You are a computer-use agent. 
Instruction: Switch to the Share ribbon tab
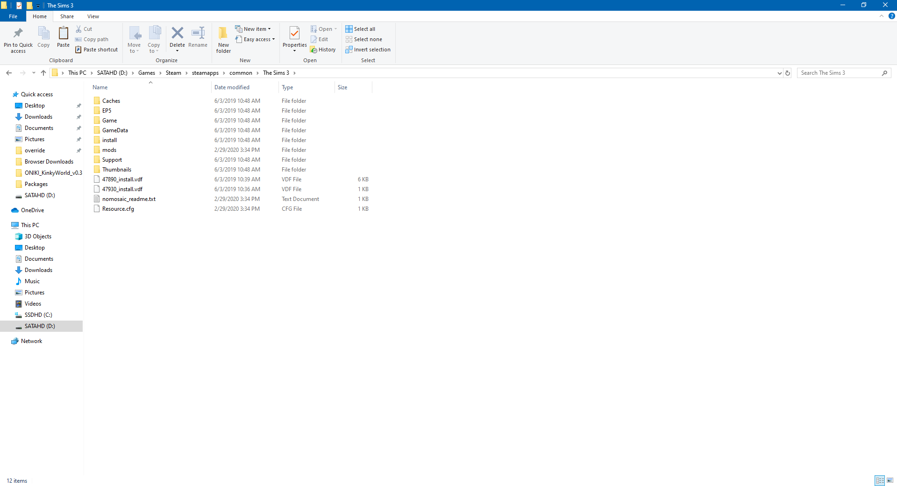tap(67, 16)
